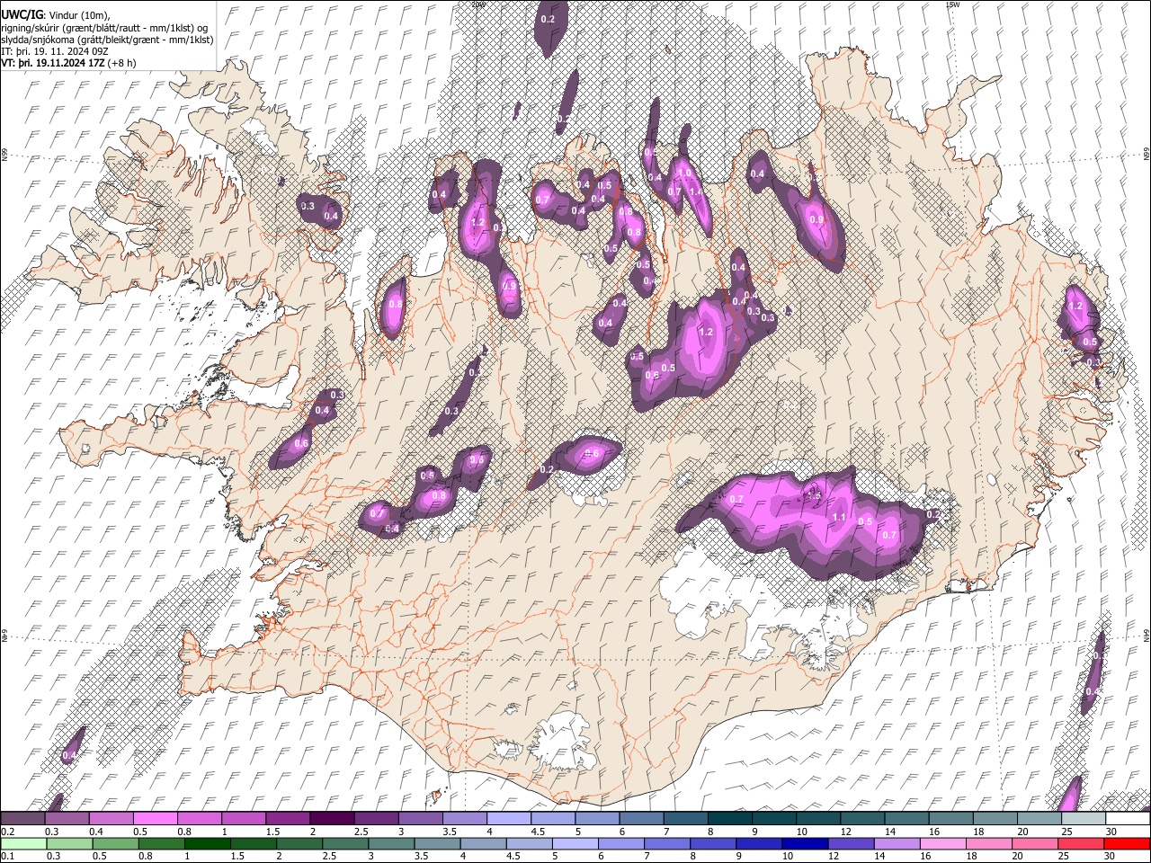The image size is (1151, 863).
Task: Select the lavender 3.5 snow-scale swatch
Action: tap(463, 818)
